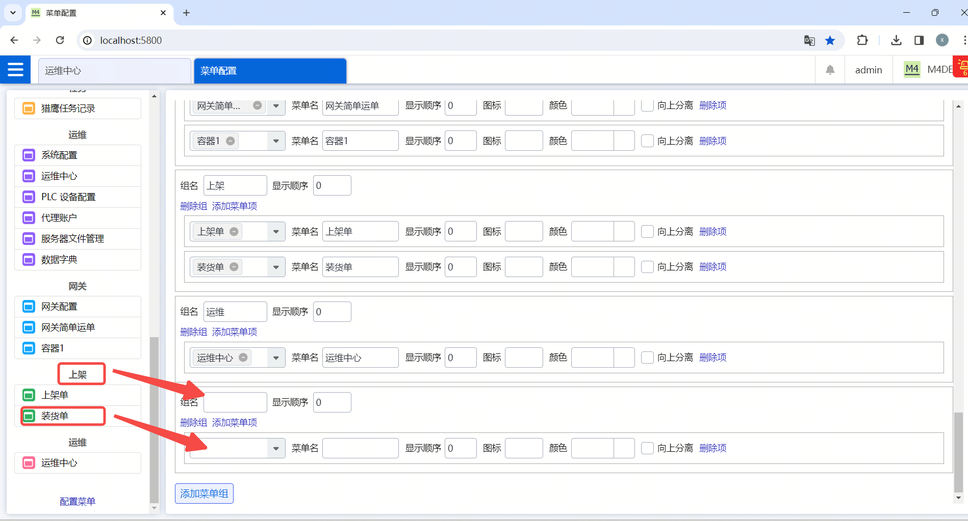Open the browser downloads icon
Viewport: 968px width, 521px height.
coord(896,40)
